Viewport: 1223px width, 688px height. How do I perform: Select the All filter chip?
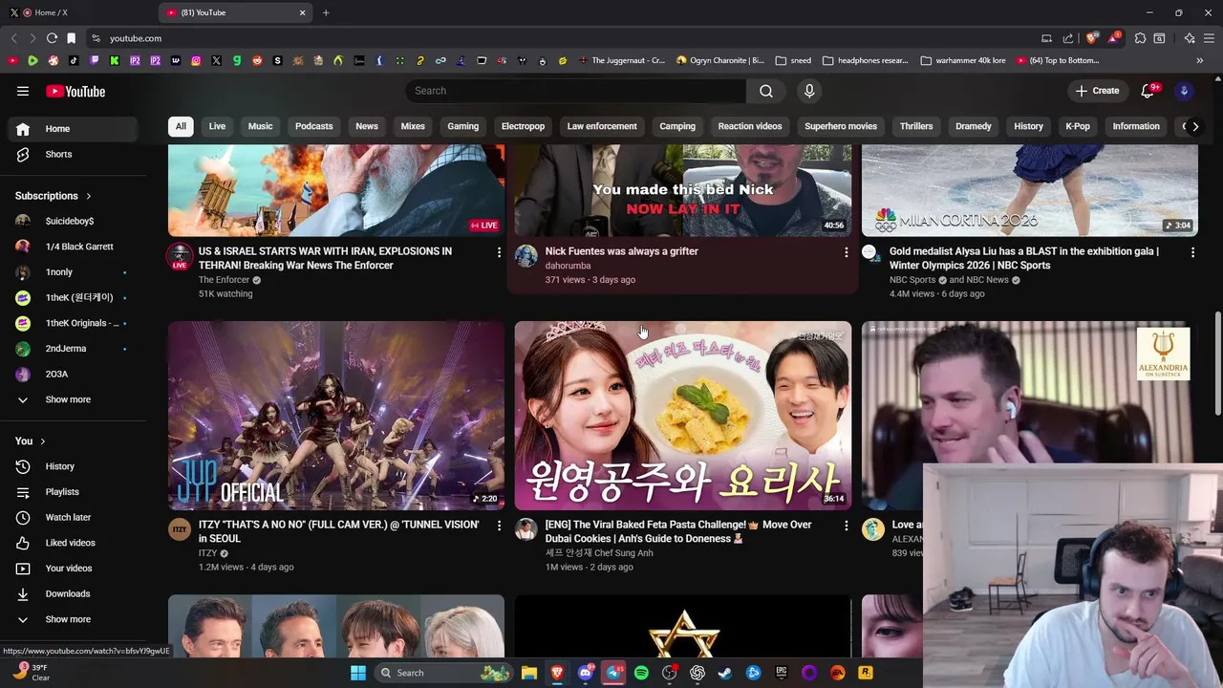pos(181,126)
